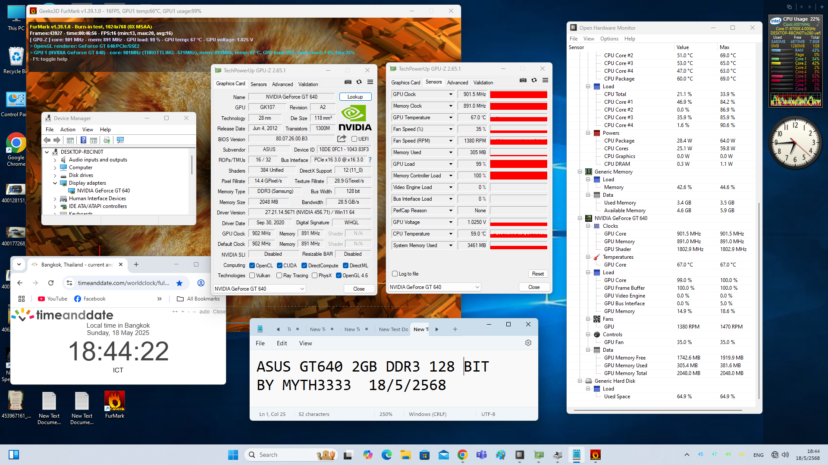Open the Edit menu in Notepad

282,343
